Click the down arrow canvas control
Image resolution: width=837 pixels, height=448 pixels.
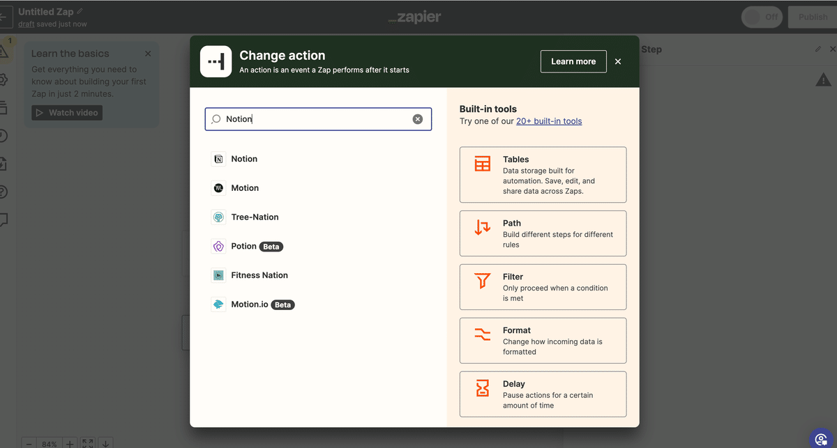coord(105,443)
